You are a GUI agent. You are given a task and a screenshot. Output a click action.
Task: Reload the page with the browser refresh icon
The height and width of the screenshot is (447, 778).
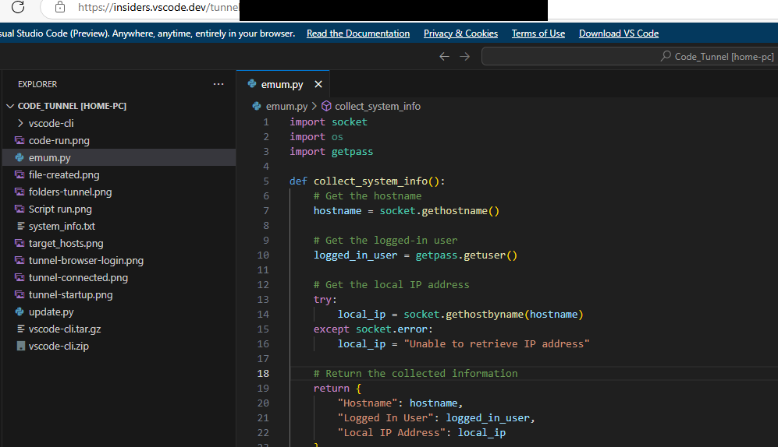click(18, 7)
